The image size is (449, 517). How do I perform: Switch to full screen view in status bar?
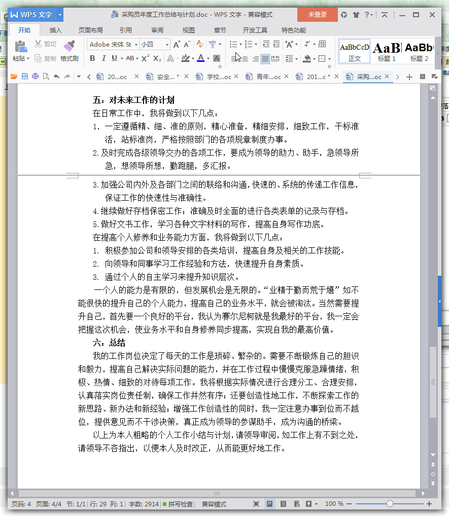point(256,504)
